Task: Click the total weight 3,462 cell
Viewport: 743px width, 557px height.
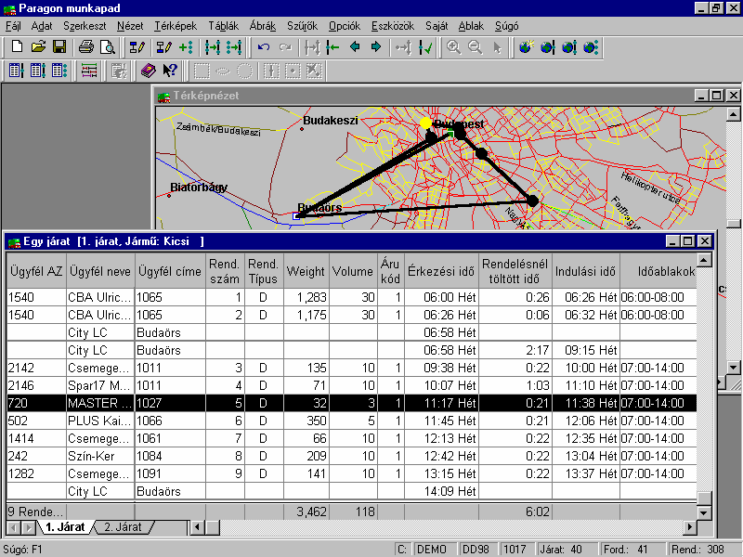Action: tap(306, 512)
